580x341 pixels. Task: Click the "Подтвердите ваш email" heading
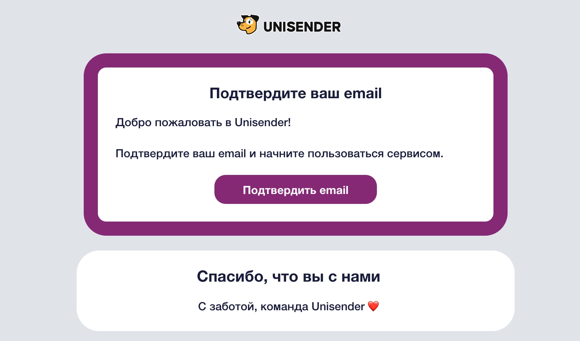click(x=295, y=93)
